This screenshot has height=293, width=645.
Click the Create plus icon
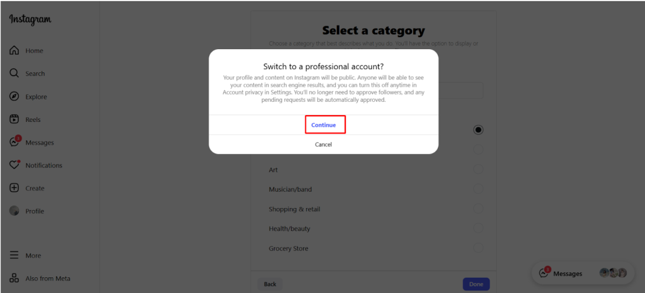14,188
